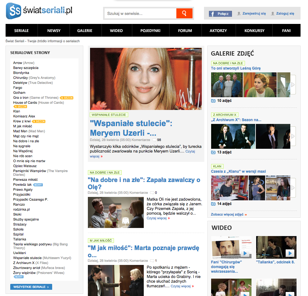Play the "Talianka", odcinek 8 video

290,253
